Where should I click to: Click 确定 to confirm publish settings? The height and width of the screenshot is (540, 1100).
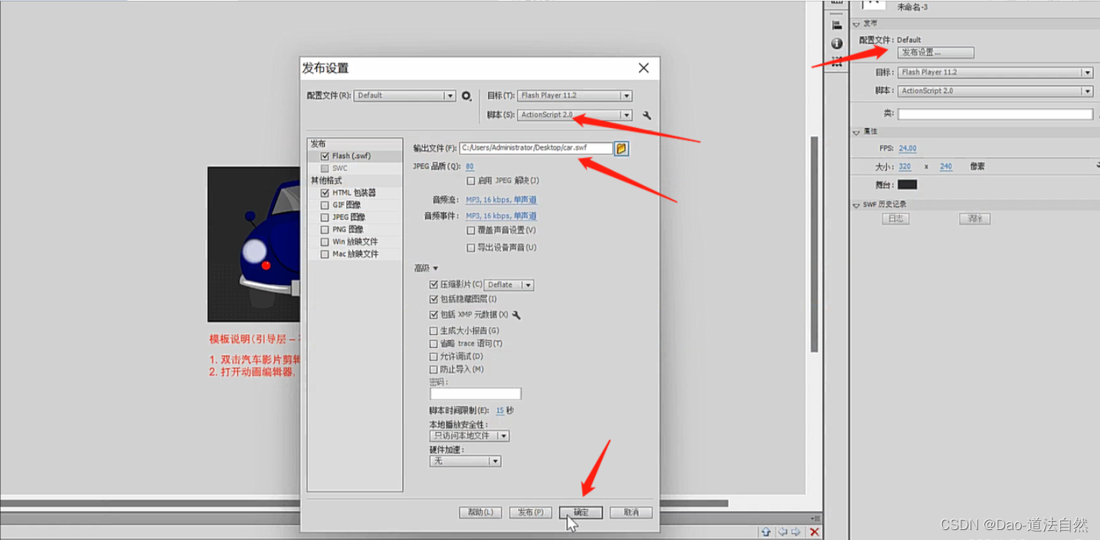[580, 512]
